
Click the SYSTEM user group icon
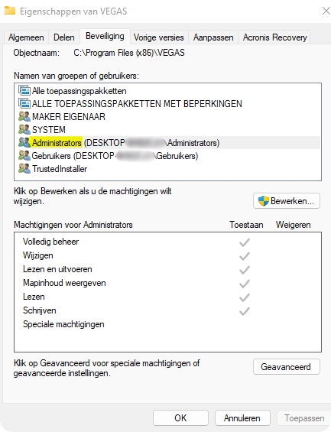24,129
